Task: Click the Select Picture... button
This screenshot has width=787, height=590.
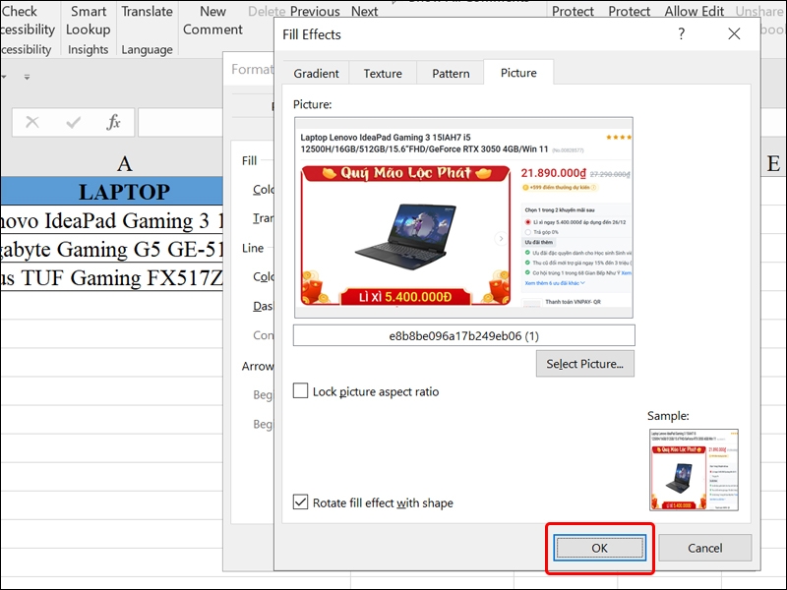Action: click(584, 364)
